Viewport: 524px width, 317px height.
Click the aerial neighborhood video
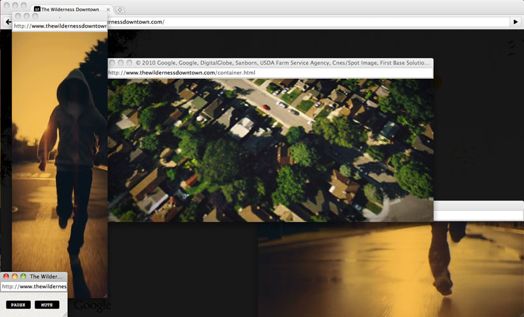tap(270, 150)
